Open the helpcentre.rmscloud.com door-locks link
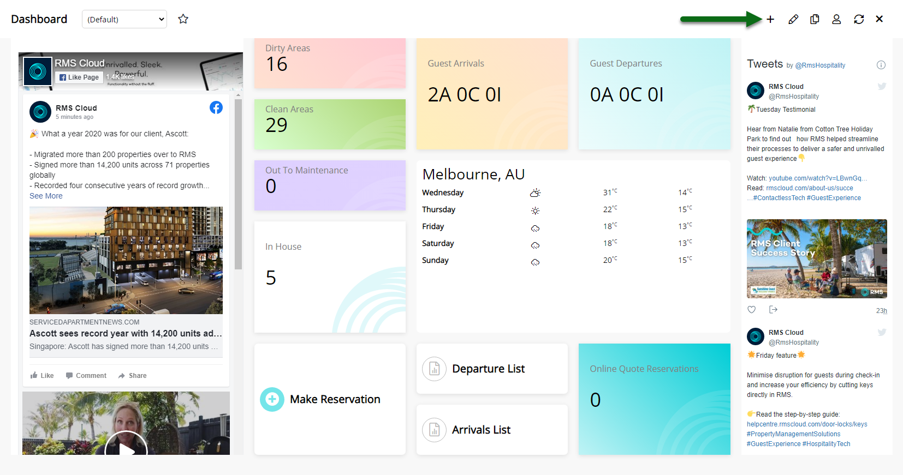Viewport: 903px width, 475px height. (807, 424)
